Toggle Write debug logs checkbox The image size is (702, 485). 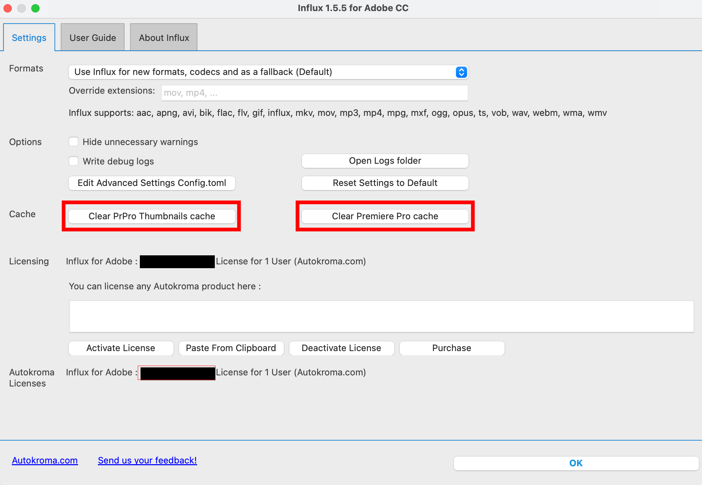[x=74, y=161]
